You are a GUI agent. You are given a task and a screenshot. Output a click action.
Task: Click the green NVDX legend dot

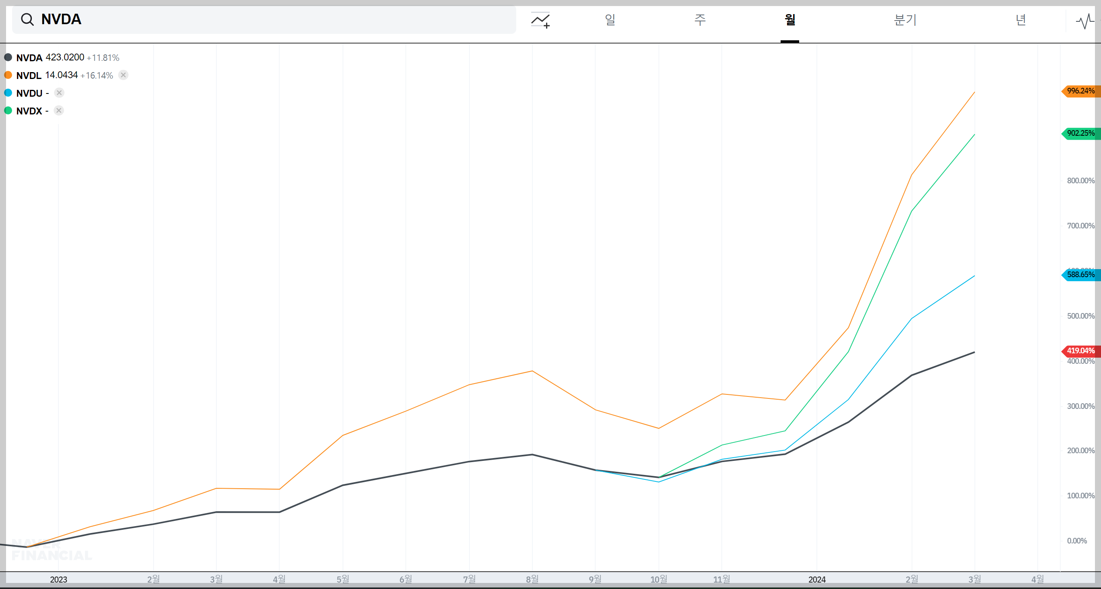pos(8,111)
